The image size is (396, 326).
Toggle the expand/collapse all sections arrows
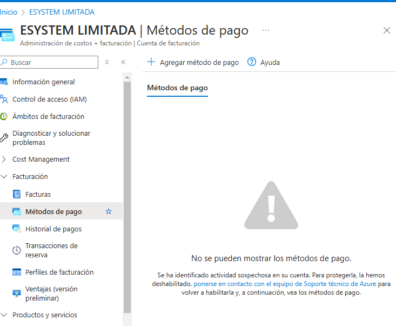(107, 62)
